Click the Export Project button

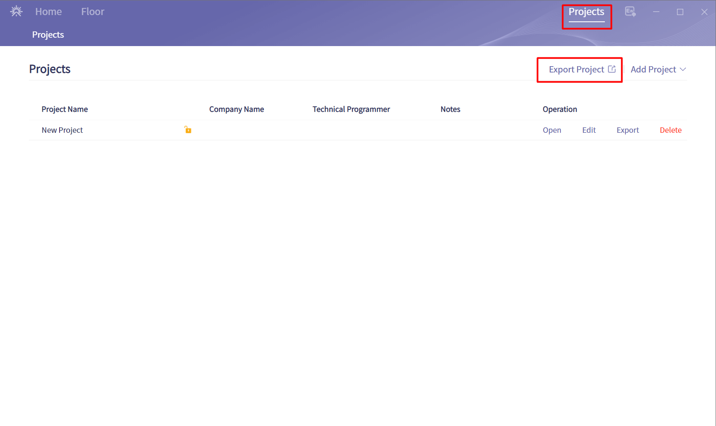tap(581, 70)
